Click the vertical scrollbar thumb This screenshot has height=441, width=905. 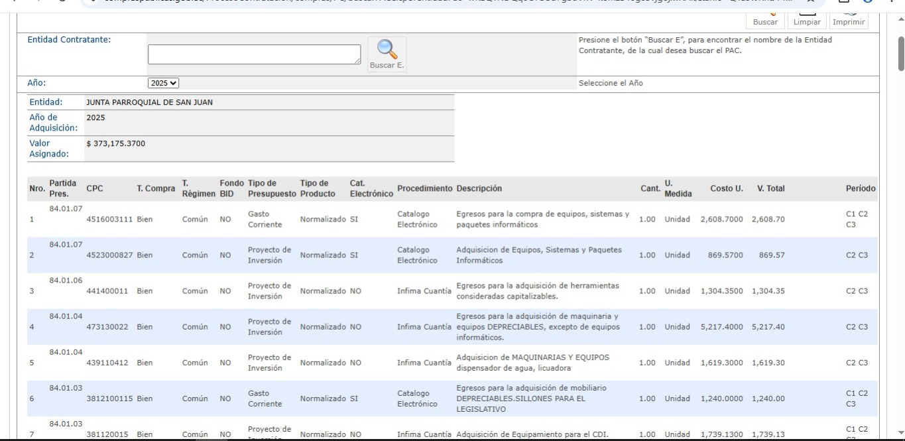click(x=900, y=53)
